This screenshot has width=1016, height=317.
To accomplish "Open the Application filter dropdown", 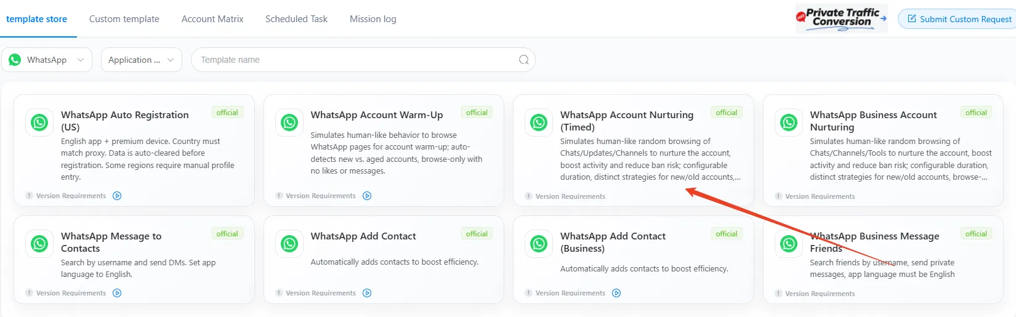I will click(142, 60).
